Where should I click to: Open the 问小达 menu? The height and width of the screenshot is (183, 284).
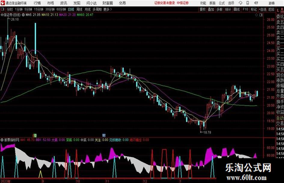[x=91, y=3]
